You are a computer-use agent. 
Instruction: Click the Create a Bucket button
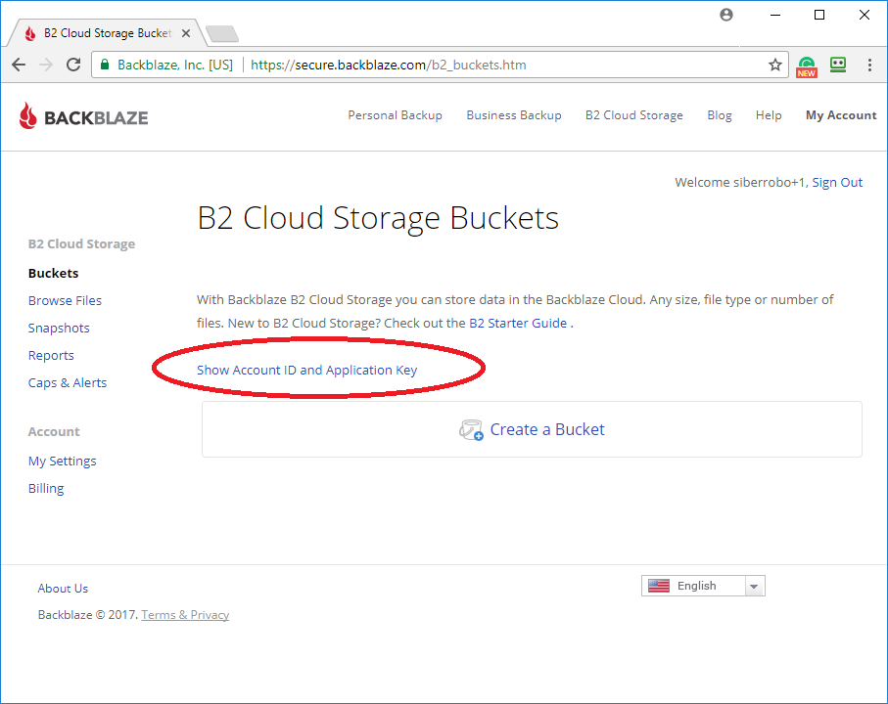click(532, 430)
